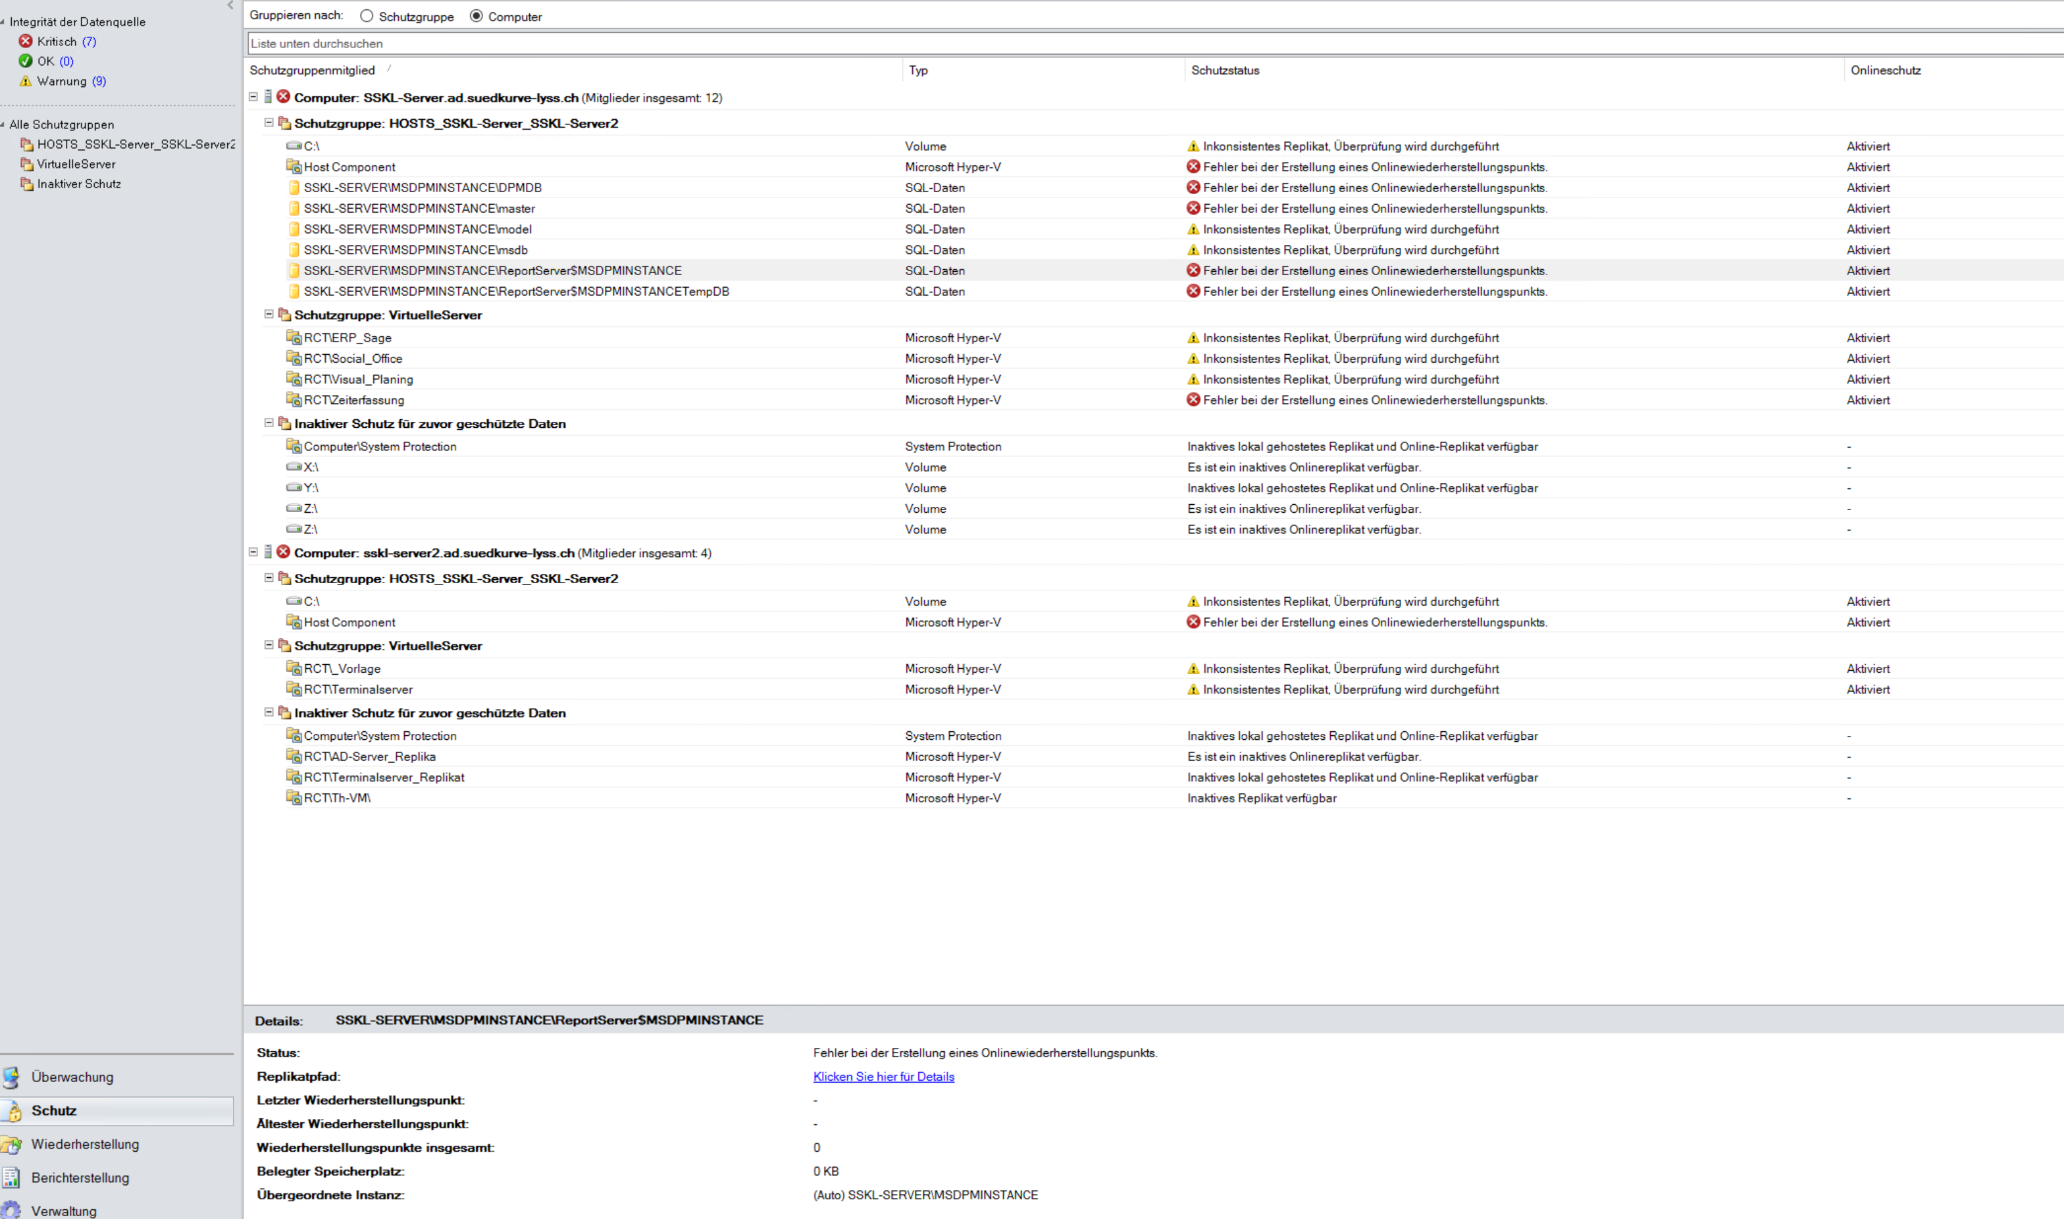Sort by Schutzgruppenmitglied column header
This screenshot has width=2064, height=1219.
click(312, 70)
